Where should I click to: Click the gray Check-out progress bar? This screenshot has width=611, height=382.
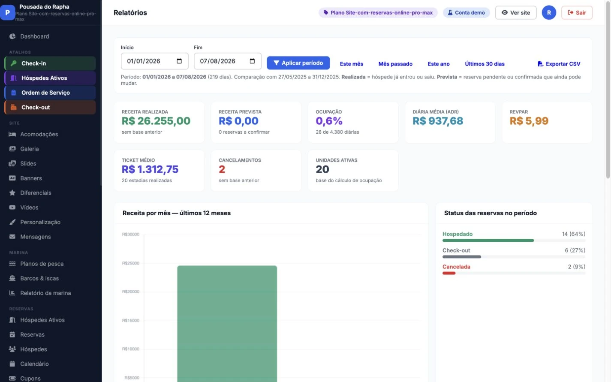click(462, 257)
